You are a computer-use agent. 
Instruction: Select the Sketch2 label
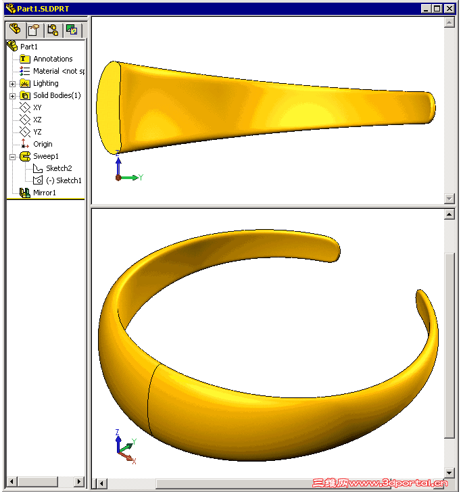coord(59,168)
